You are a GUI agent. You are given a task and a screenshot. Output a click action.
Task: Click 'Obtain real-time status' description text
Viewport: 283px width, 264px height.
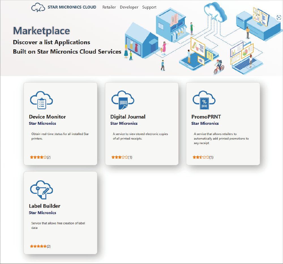click(x=60, y=136)
